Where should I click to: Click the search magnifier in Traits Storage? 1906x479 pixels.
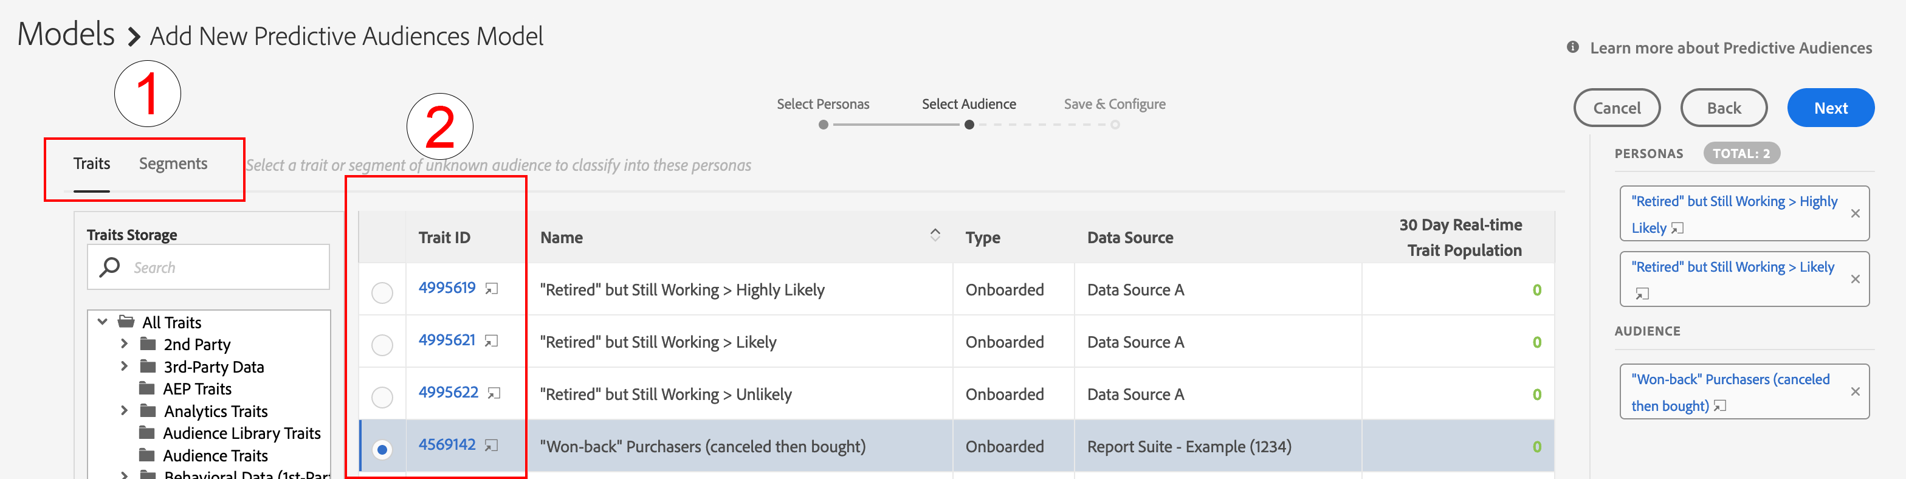pos(110,267)
